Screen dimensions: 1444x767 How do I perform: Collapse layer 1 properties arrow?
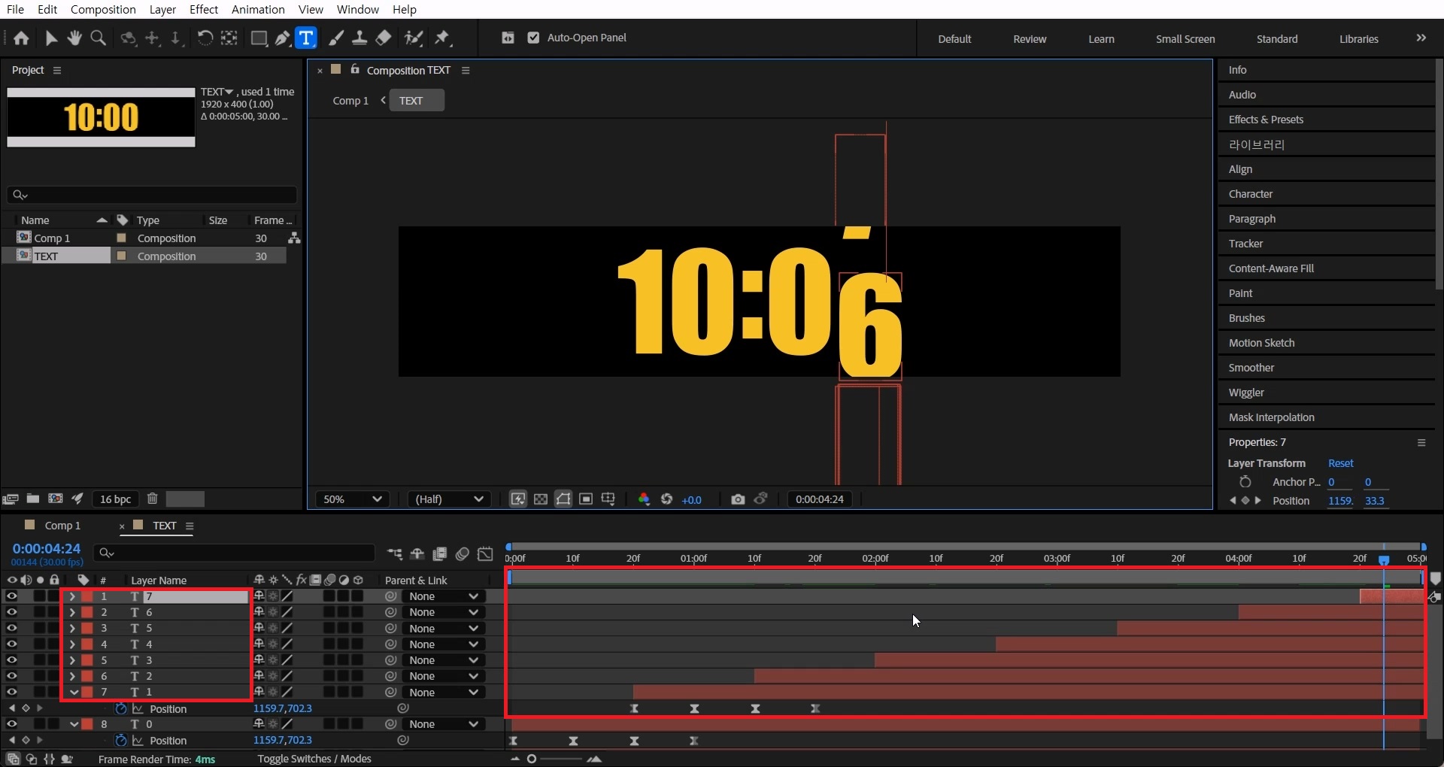(74, 692)
